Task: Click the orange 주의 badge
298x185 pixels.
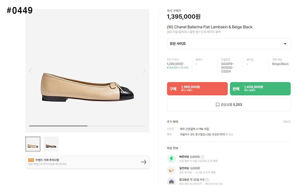Action: pos(31,160)
